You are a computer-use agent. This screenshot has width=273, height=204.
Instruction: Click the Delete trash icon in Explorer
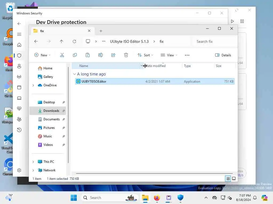tap(126, 55)
